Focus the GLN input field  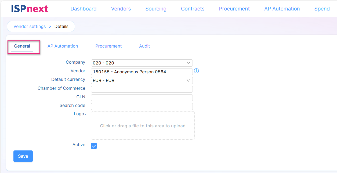[x=142, y=98]
